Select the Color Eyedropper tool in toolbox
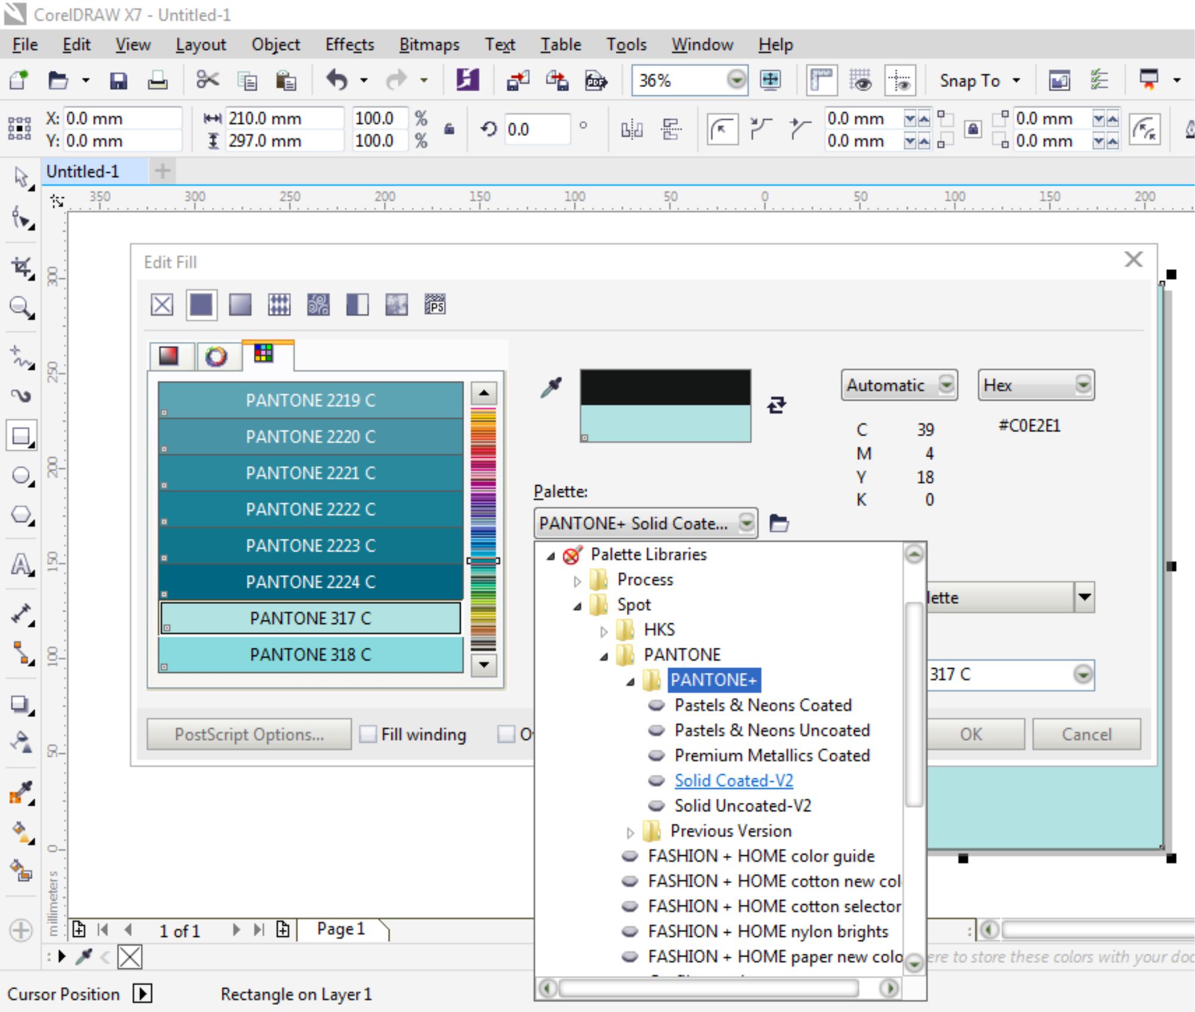1195x1012 pixels. pos(21,792)
